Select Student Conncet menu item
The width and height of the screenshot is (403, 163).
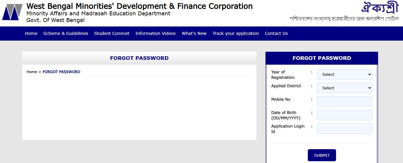click(112, 33)
